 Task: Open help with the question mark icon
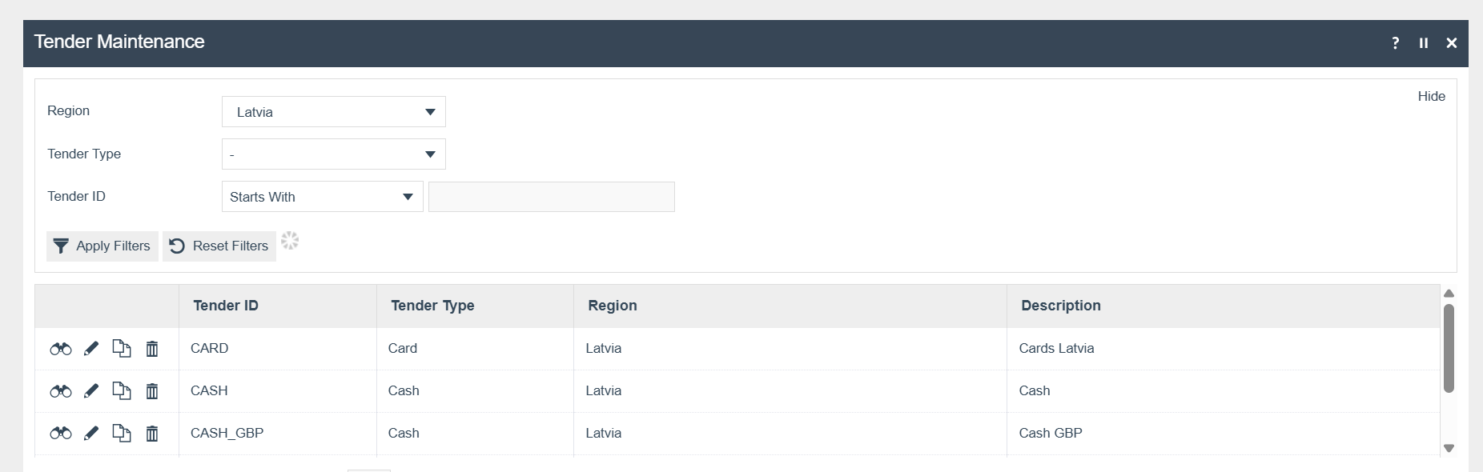[1396, 43]
